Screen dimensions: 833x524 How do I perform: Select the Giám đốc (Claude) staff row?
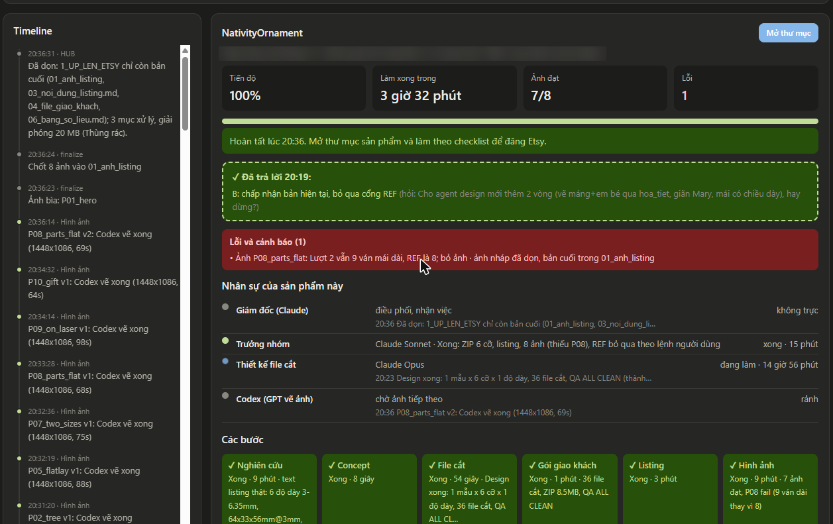[x=520, y=317]
